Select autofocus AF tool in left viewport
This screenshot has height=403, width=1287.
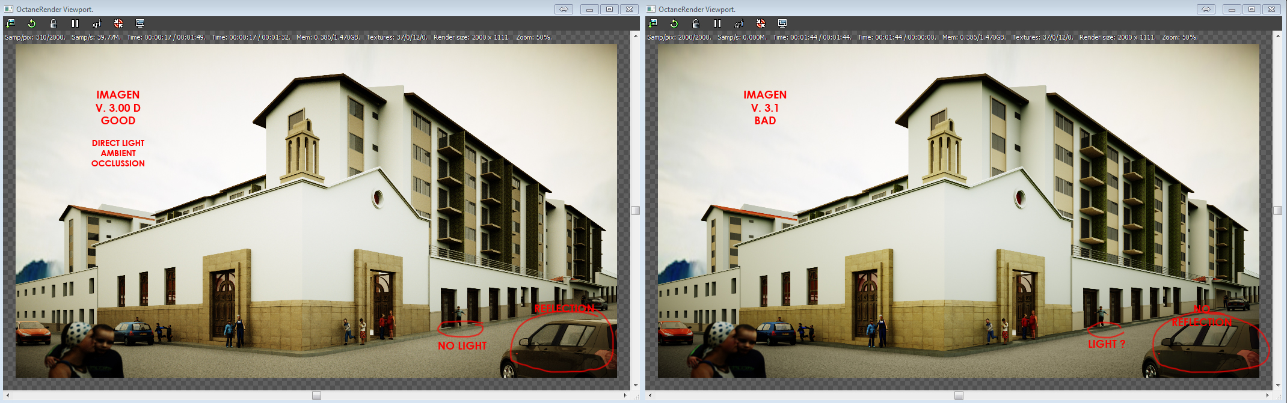[96, 23]
